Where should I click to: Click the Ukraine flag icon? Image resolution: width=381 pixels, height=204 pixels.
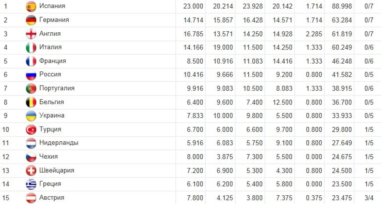point(31,116)
